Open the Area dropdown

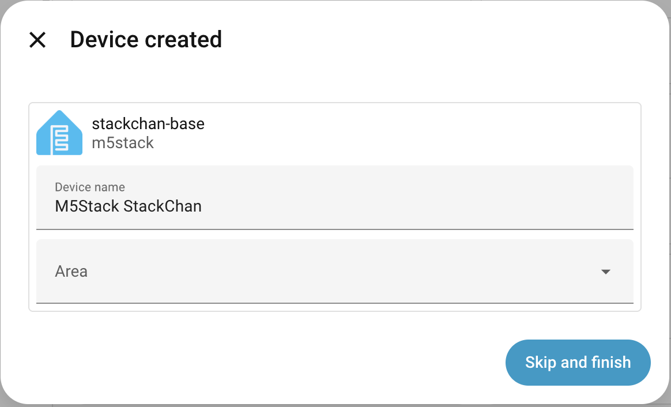point(334,271)
